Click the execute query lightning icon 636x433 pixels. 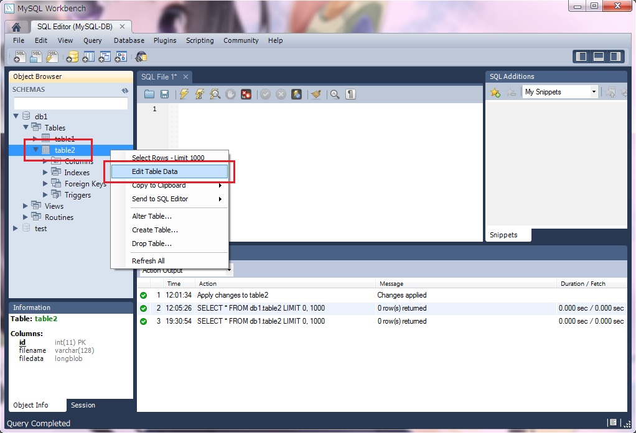point(184,94)
